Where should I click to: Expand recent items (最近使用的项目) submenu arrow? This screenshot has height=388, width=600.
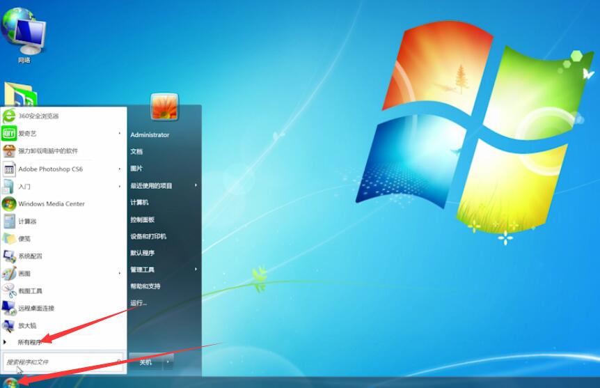(196, 185)
